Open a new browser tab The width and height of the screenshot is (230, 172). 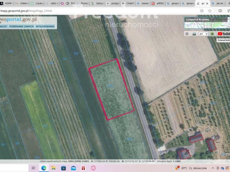tap(229, 3)
